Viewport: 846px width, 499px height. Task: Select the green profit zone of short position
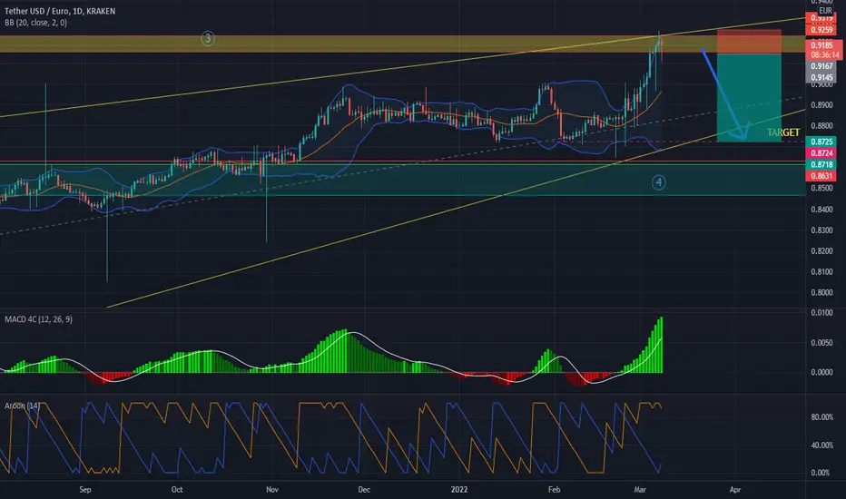coord(749,98)
